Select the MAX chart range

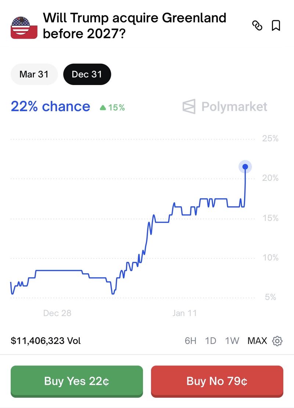coord(258,341)
